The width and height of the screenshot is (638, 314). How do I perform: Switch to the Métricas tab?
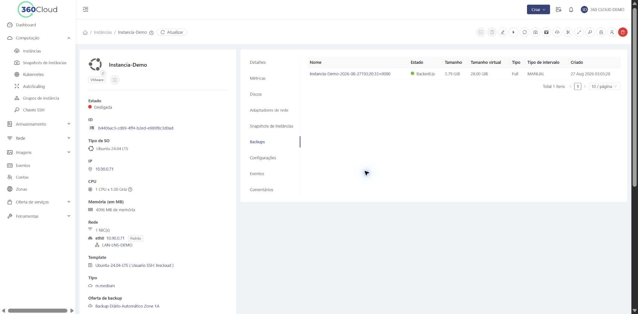point(258,78)
